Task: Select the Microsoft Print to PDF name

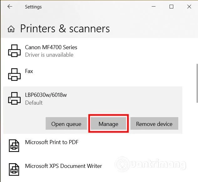Action: [x=52, y=142]
